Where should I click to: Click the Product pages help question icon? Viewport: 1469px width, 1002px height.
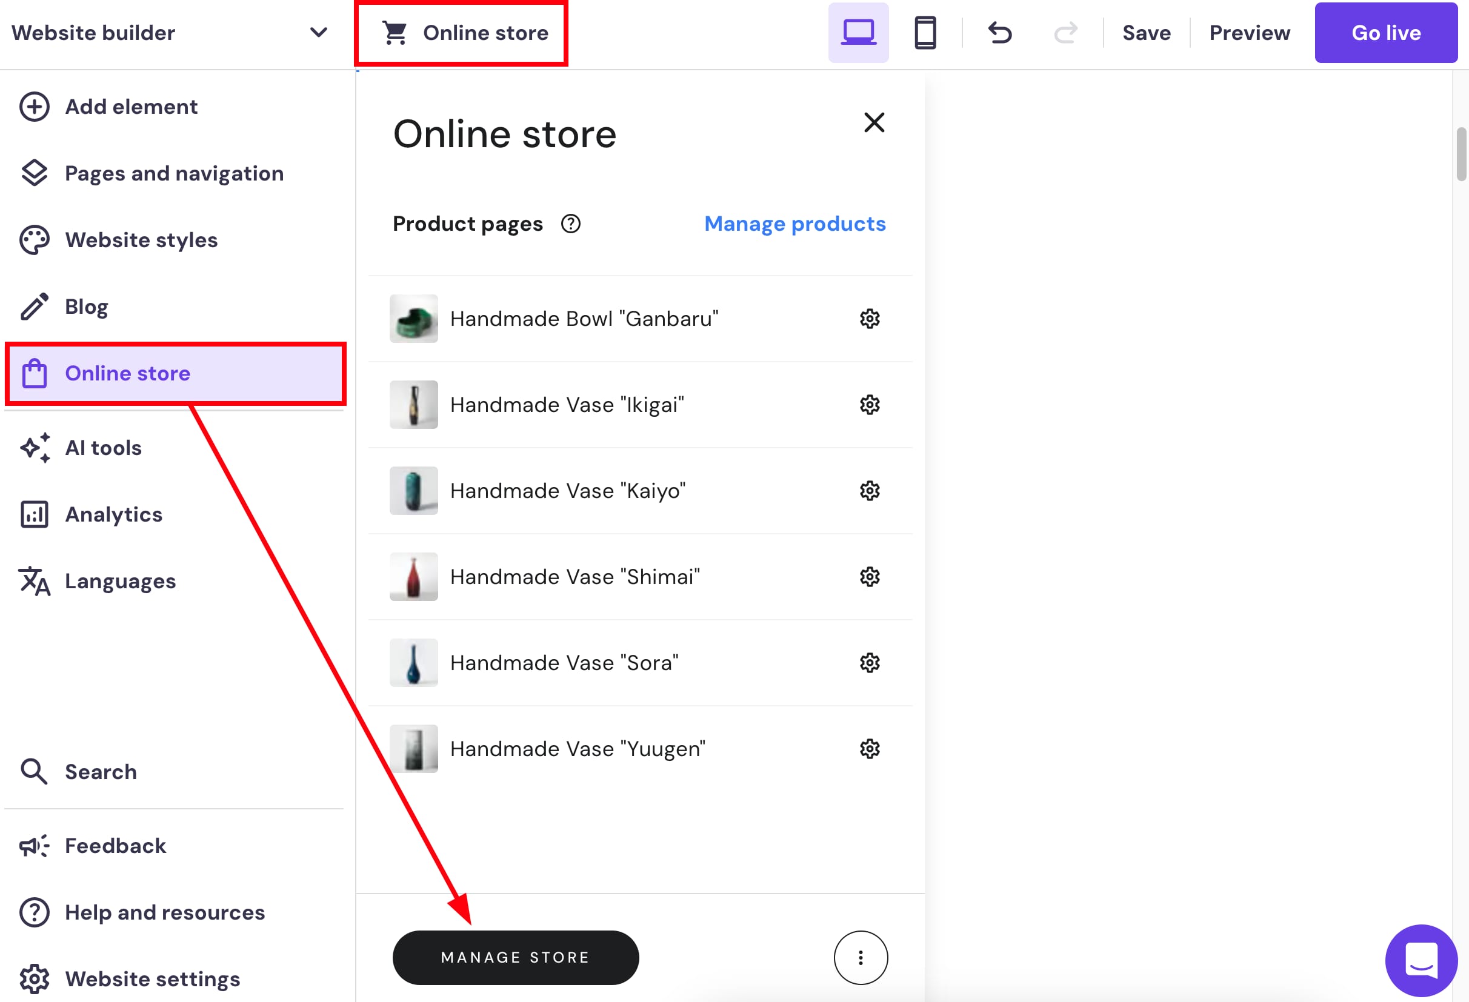click(571, 224)
